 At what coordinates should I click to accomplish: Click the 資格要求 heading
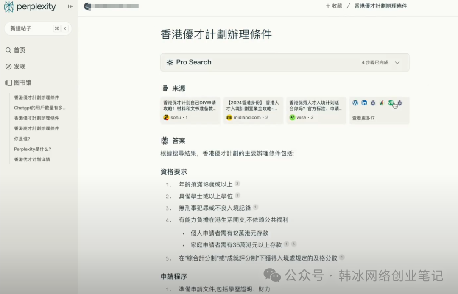point(174,172)
